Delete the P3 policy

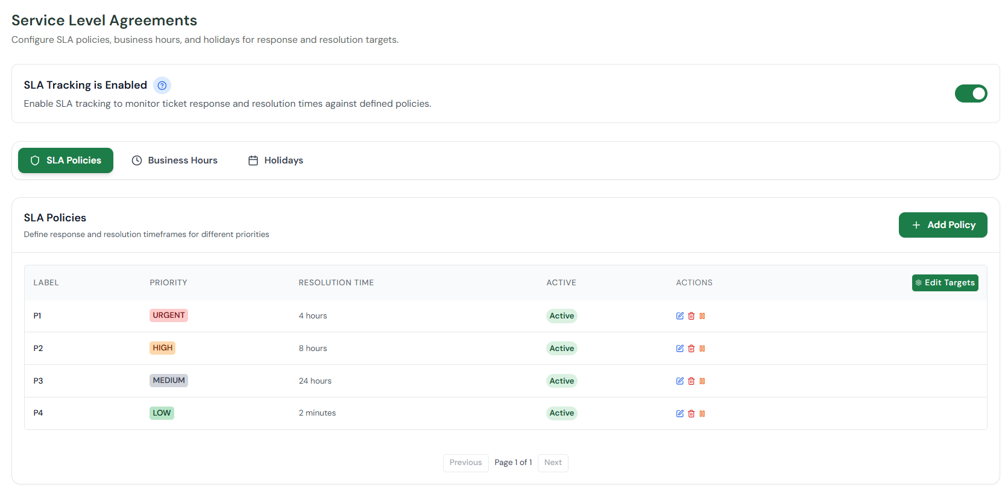click(x=691, y=381)
